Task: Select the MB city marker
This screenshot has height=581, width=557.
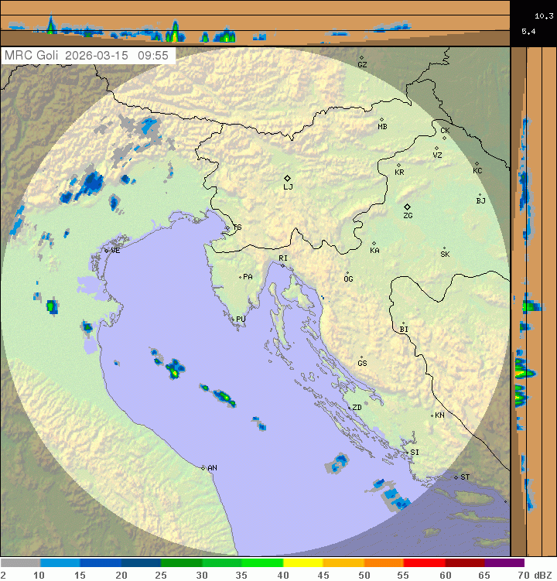Action: [x=381, y=119]
